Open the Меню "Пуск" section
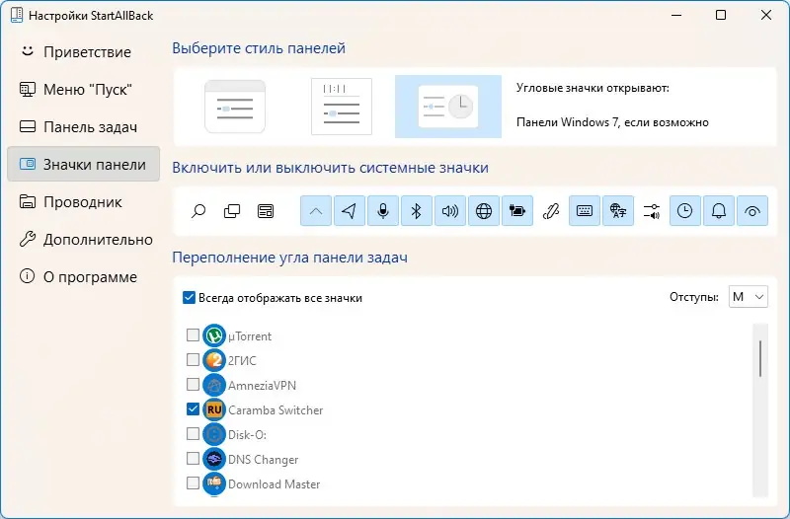Viewport: 790px width, 519px height. [83, 90]
